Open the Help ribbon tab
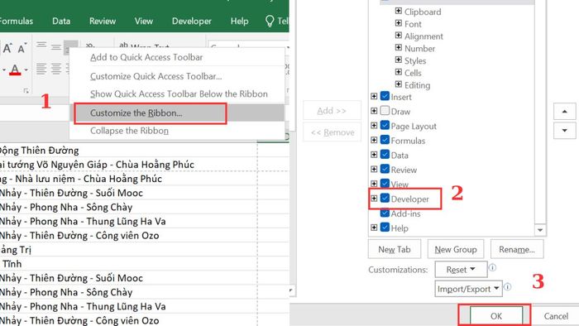 coord(239,21)
